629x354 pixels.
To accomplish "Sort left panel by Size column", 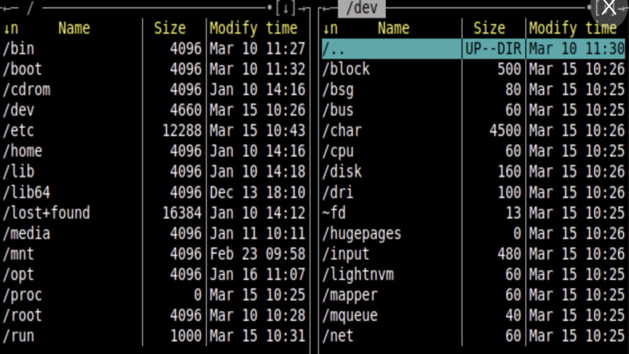I will pyautogui.click(x=170, y=29).
